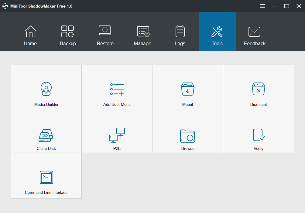This screenshot has width=305, height=213.
Task: Close the ShadowMaker window
Action: tap(299, 6)
